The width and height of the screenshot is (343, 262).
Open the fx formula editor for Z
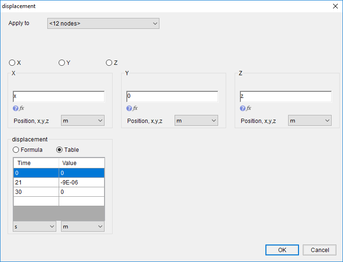(x=249, y=108)
